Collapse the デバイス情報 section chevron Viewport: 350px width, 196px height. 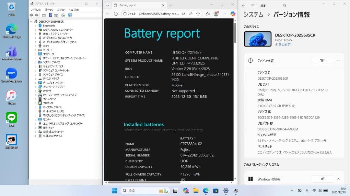click(339, 60)
